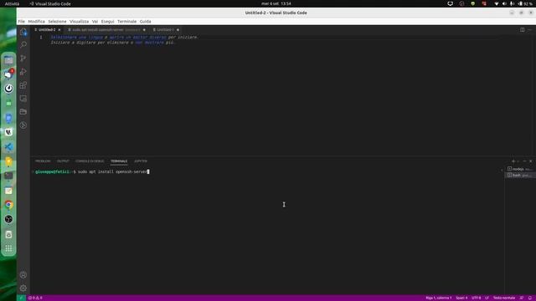The height and width of the screenshot is (301, 536).
Task: Open terminal app in Ubuntu dock
Action: 8,176
